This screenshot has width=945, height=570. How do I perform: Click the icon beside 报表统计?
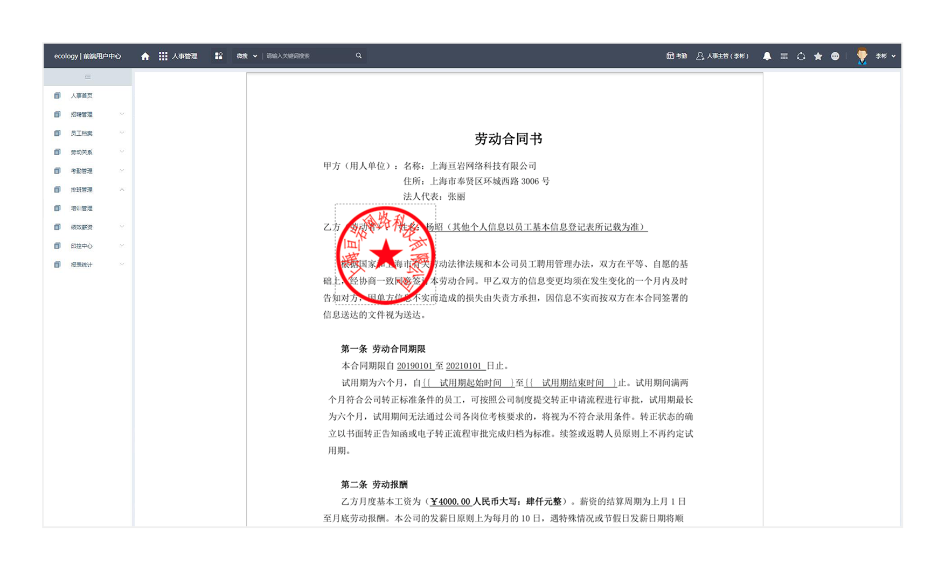tap(57, 265)
